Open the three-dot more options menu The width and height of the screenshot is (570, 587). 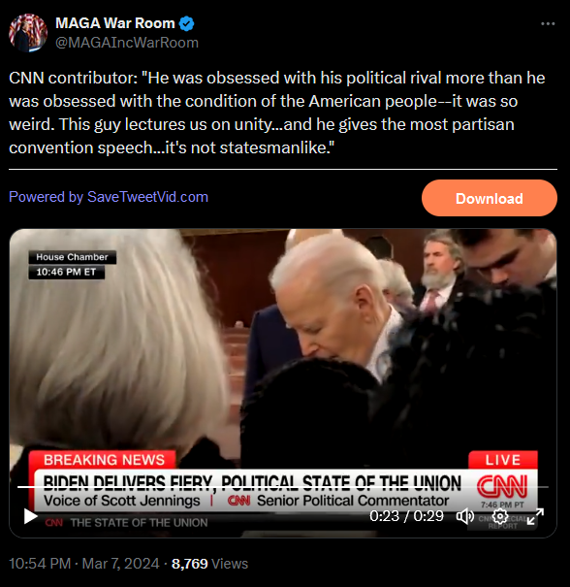[x=548, y=23]
